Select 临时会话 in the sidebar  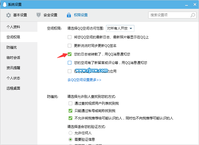(19, 57)
